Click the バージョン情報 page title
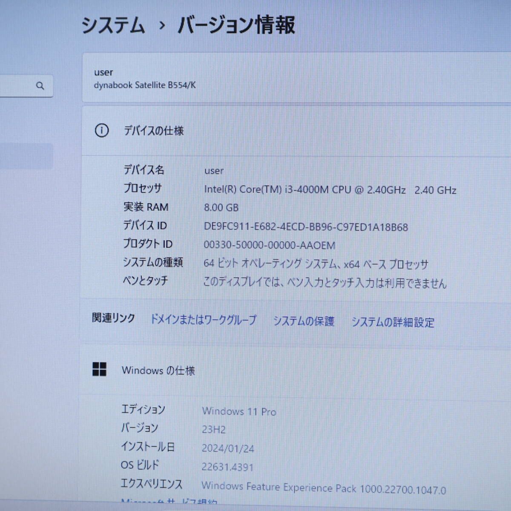 point(236,25)
